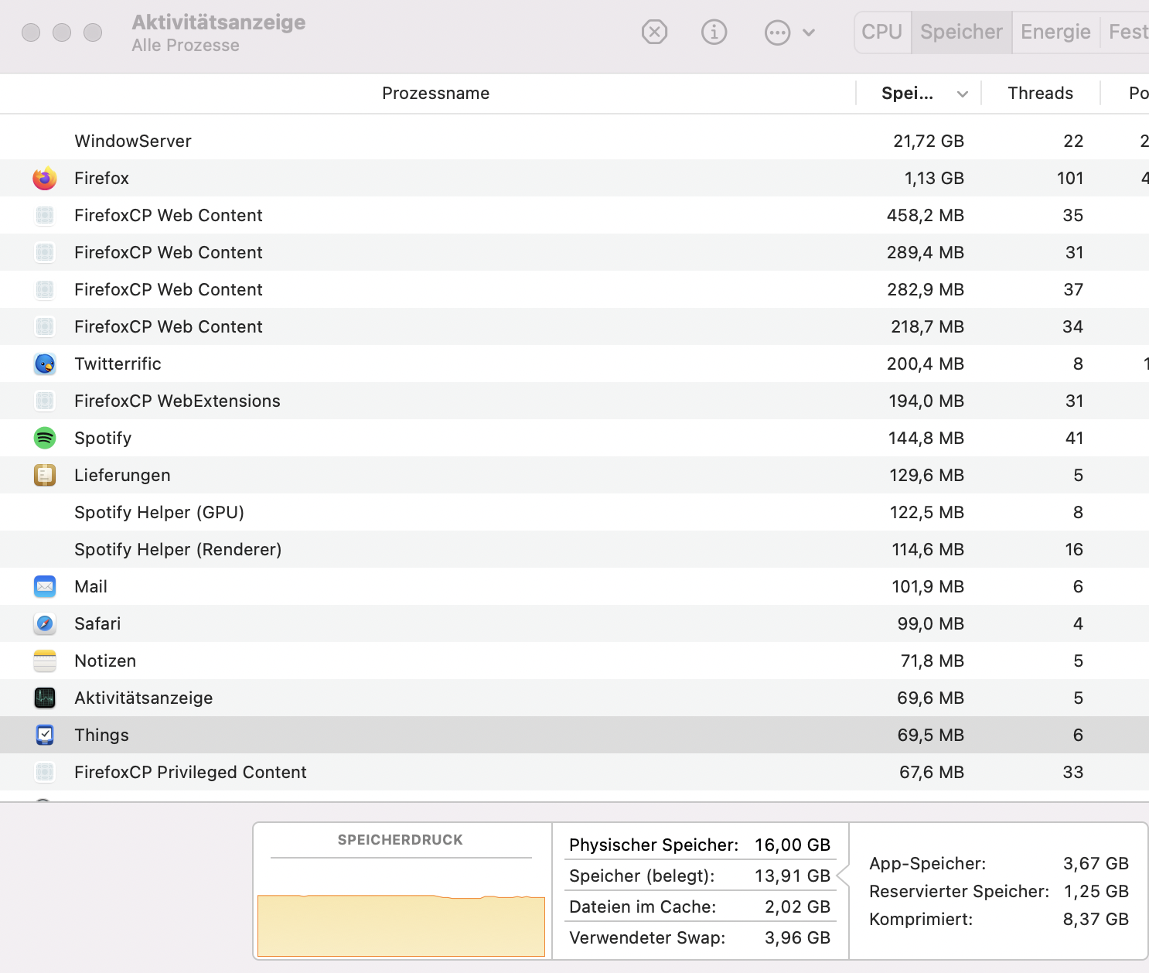The height and width of the screenshot is (973, 1149).
Task: Click the Lieferungen package icon
Action: click(x=45, y=475)
